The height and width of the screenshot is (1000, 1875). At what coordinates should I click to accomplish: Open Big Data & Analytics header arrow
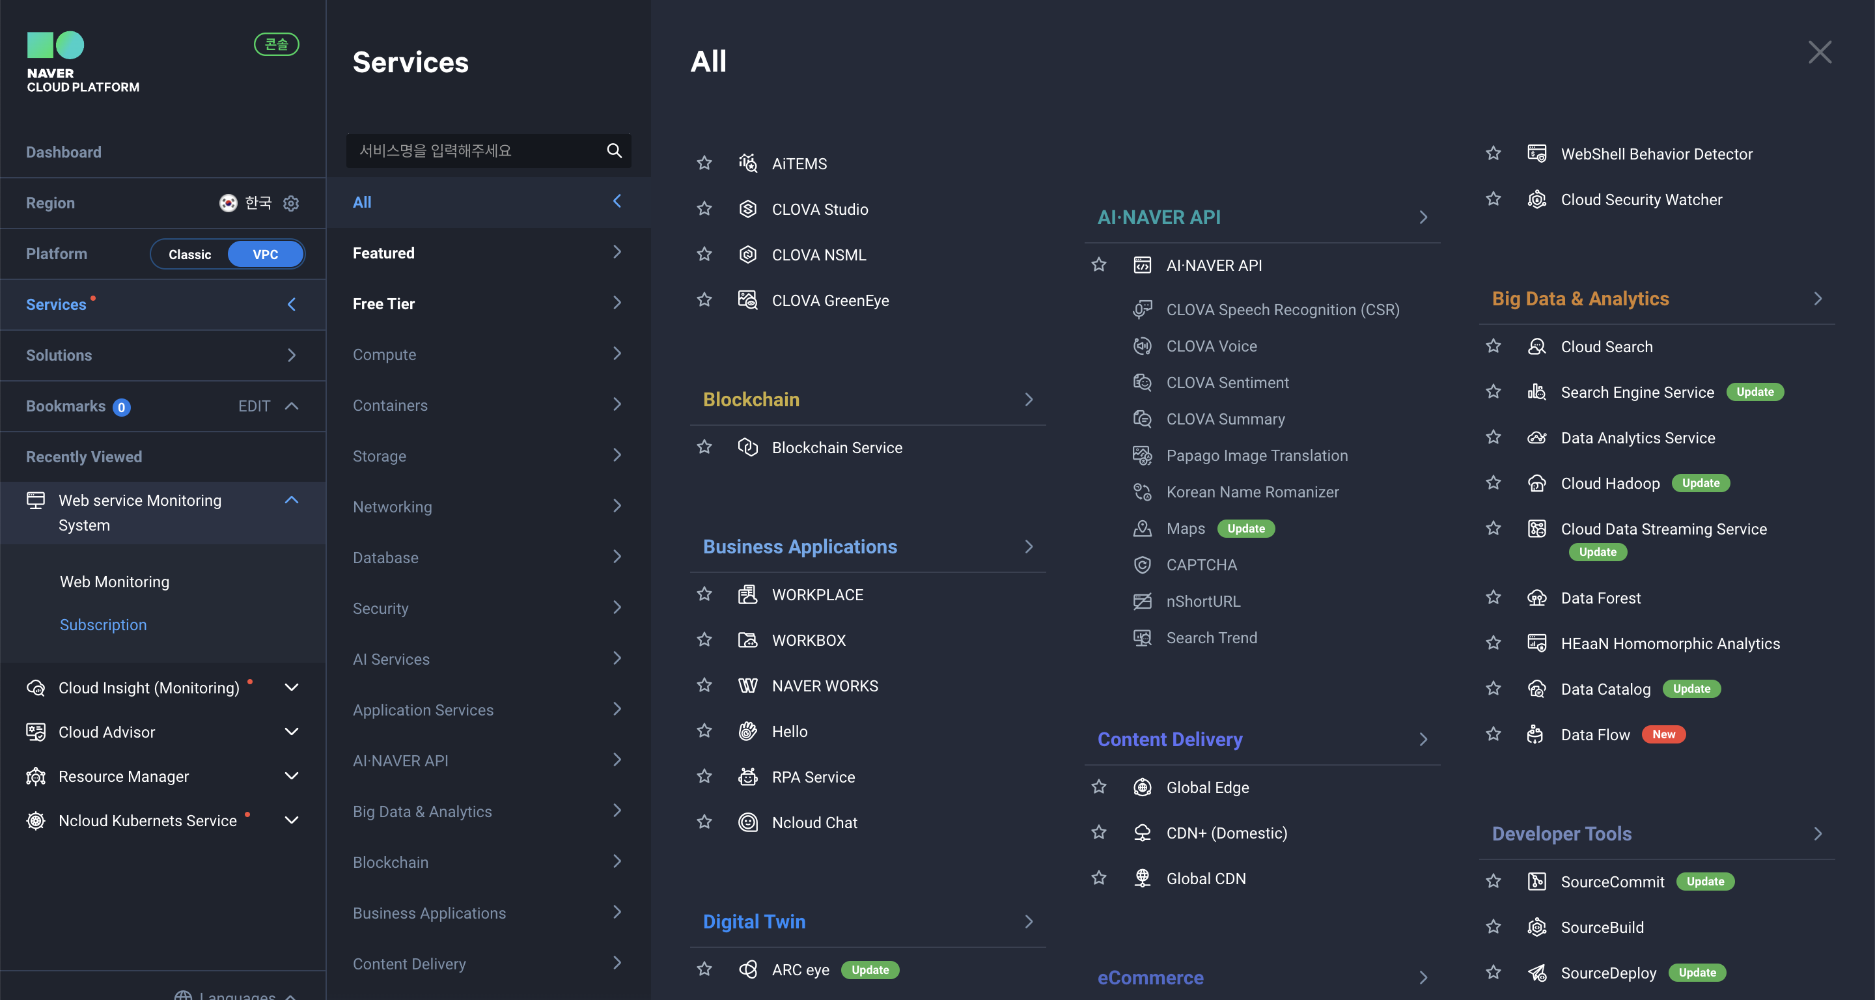[x=1818, y=298]
